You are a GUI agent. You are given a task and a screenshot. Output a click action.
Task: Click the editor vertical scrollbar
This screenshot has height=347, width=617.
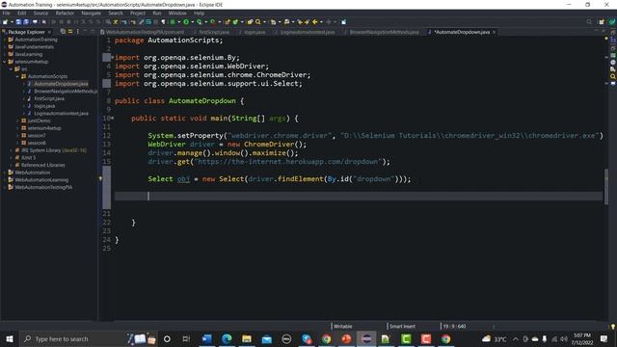click(x=606, y=186)
